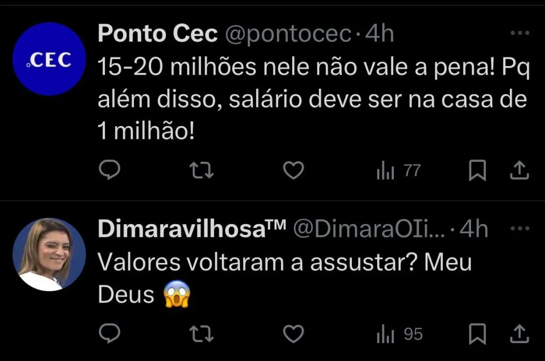Bookmark the Ponto Cec tweet
This screenshot has width=545, height=361.
[x=477, y=170]
